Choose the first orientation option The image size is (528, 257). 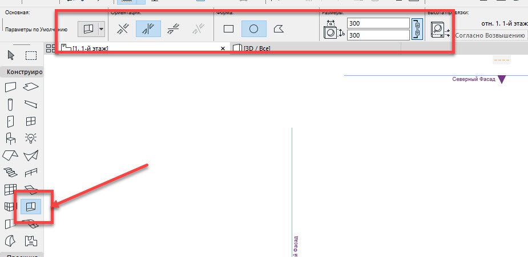click(122, 29)
